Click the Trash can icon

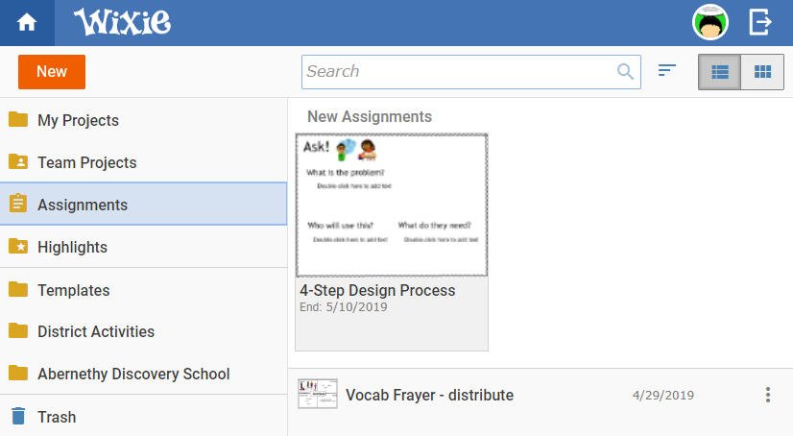coord(18,416)
